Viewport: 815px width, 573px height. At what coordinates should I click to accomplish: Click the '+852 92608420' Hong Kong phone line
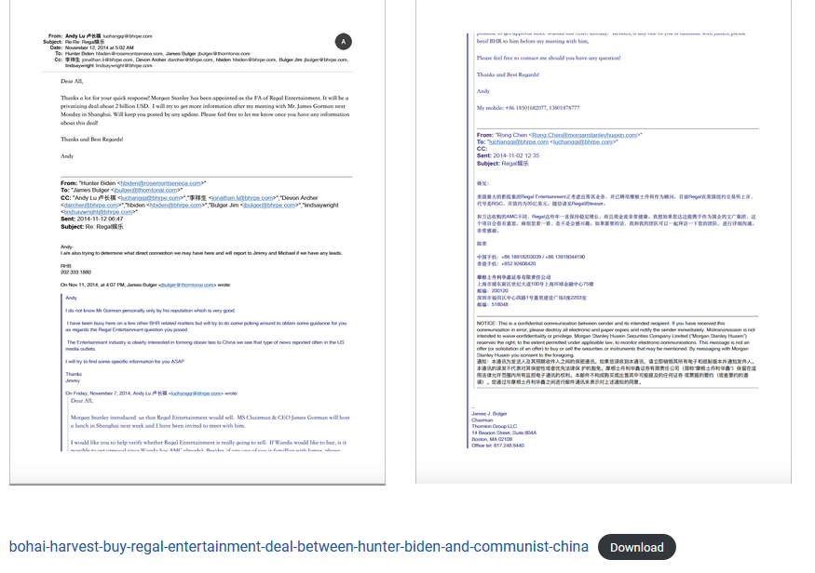coord(507,263)
